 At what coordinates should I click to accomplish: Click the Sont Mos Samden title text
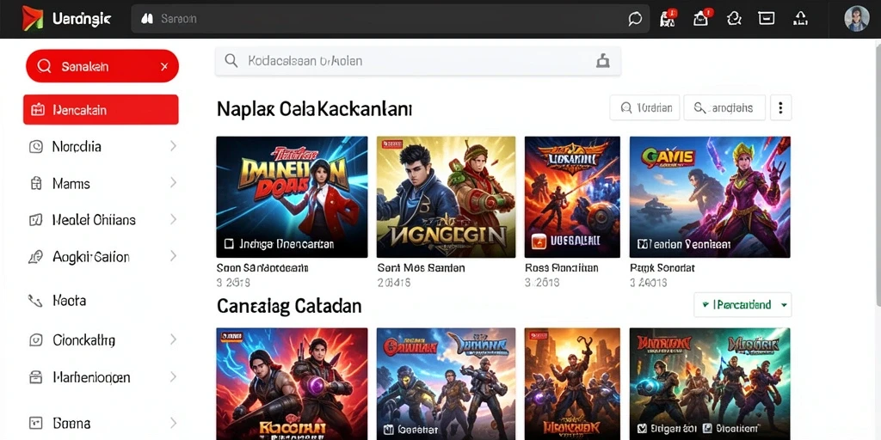click(421, 268)
